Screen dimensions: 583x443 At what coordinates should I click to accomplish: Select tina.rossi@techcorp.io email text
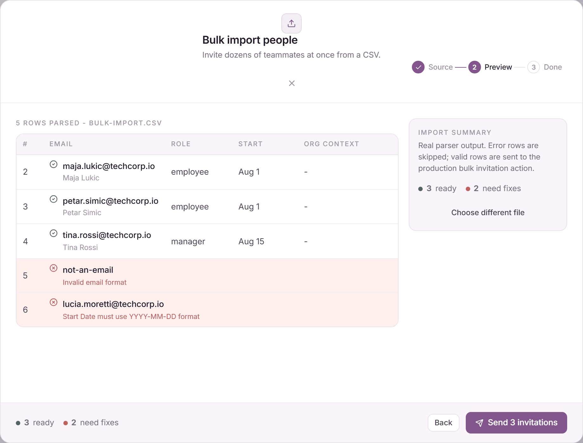(107, 235)
